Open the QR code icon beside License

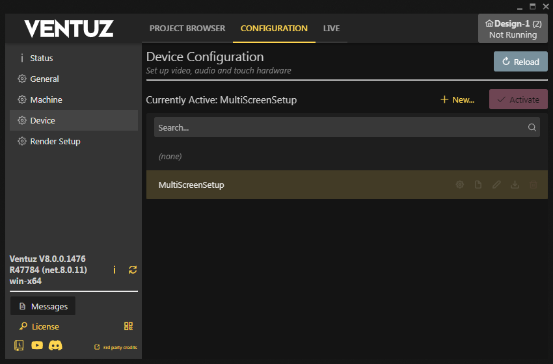128,326
